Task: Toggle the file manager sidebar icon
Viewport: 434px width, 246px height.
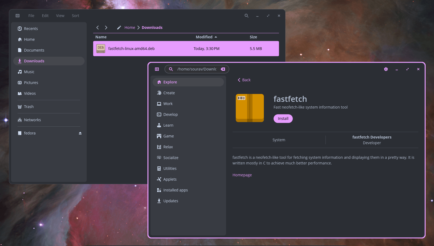Action: [x=18, y=16]
